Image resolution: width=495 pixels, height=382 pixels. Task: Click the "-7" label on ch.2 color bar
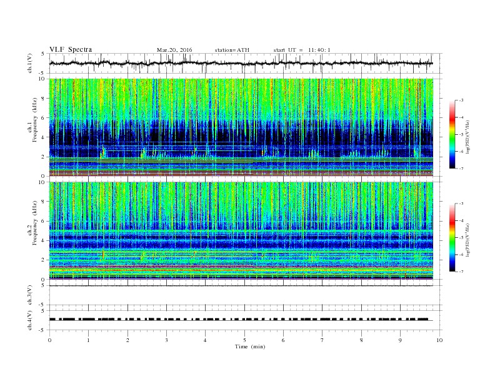(461, 272)
